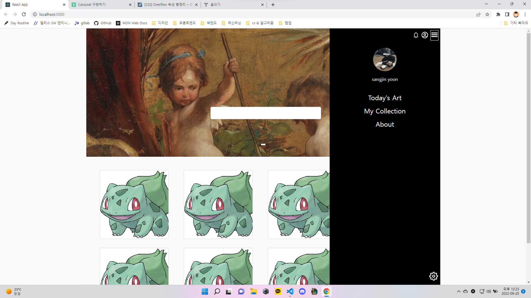The height and width of the screenshot is (298, 531).
Task: Expand the 협업 bookmark folder
Action: click(x=285, y=23)
